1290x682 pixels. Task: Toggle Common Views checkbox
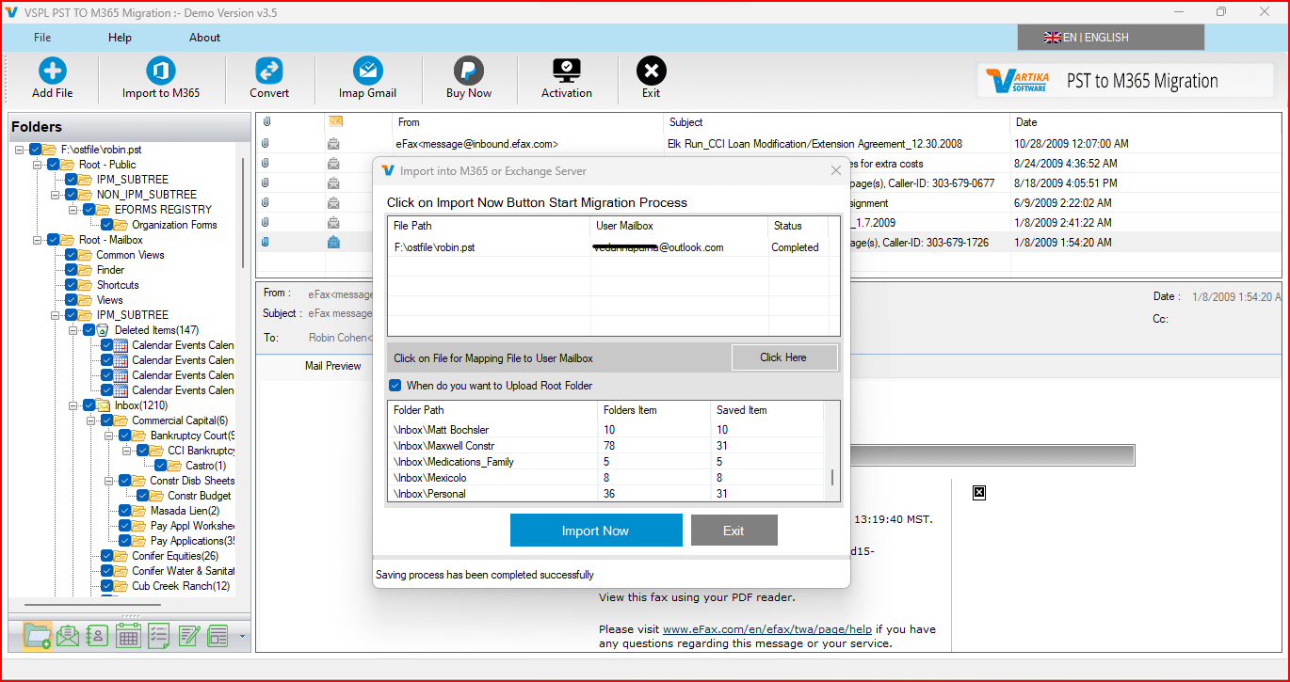point(72,255)
